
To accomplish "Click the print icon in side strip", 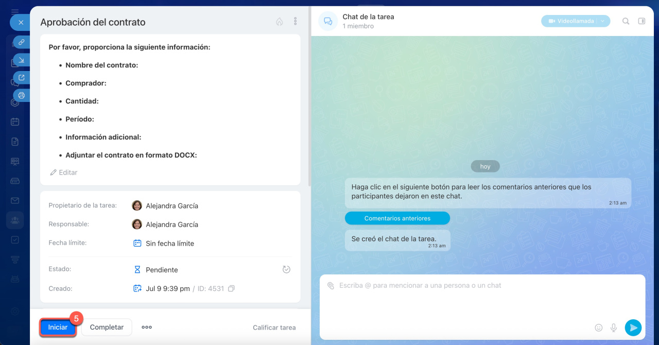I will click(x=22, y=95).
